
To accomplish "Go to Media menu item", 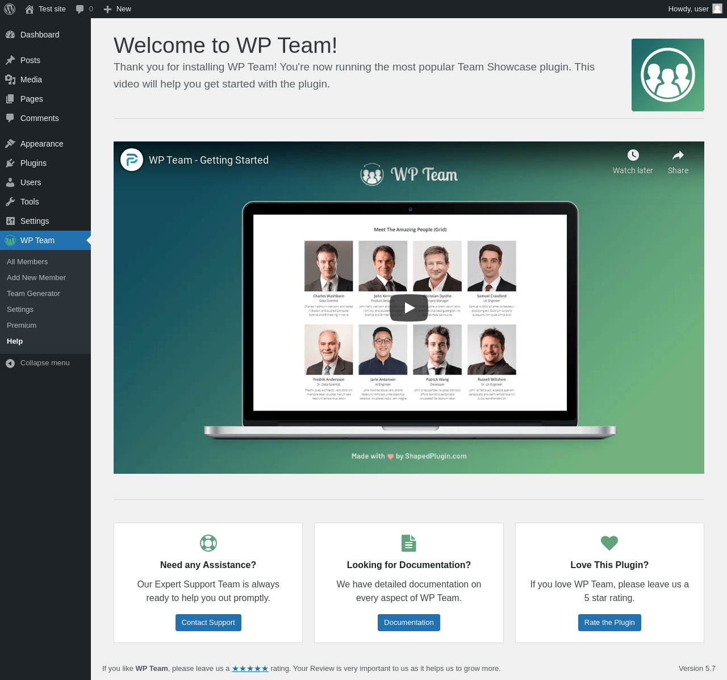I will (45, 80).
